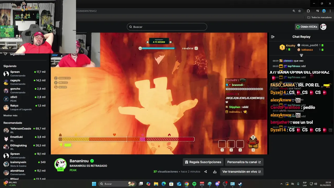This screenshot has width=334, height=188.
Task: Open the Chrome extensions puzzle icon
Action: (x=308, y=11)
